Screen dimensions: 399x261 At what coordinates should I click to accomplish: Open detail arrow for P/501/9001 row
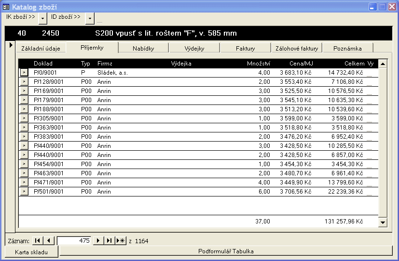click(x=24, y=192)
